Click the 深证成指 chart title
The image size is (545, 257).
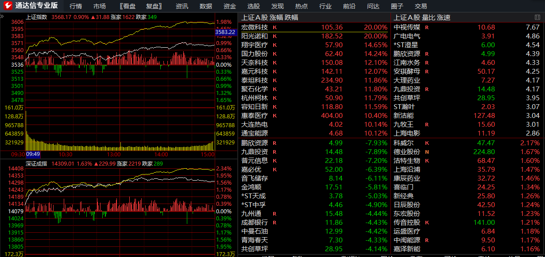coord(36,163)
